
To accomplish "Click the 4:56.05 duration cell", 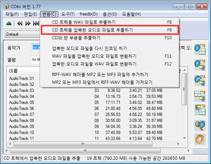I will tap(135, 109).
